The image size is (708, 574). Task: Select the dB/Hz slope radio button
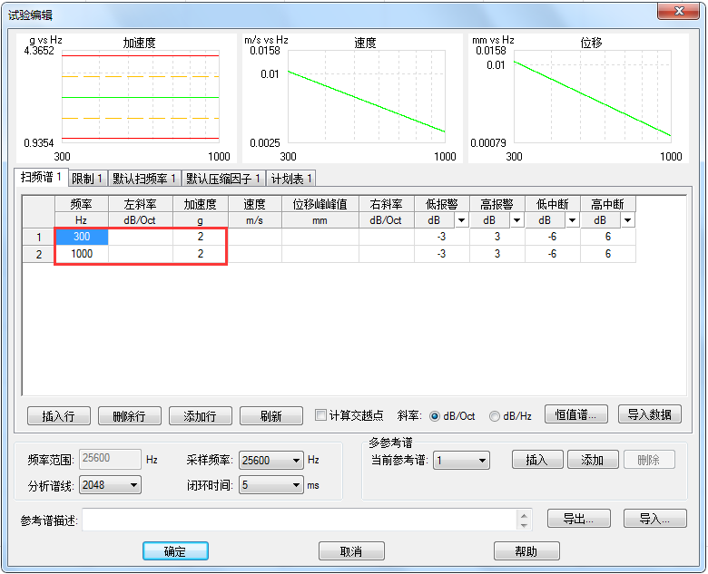click(x=495, y=416)
